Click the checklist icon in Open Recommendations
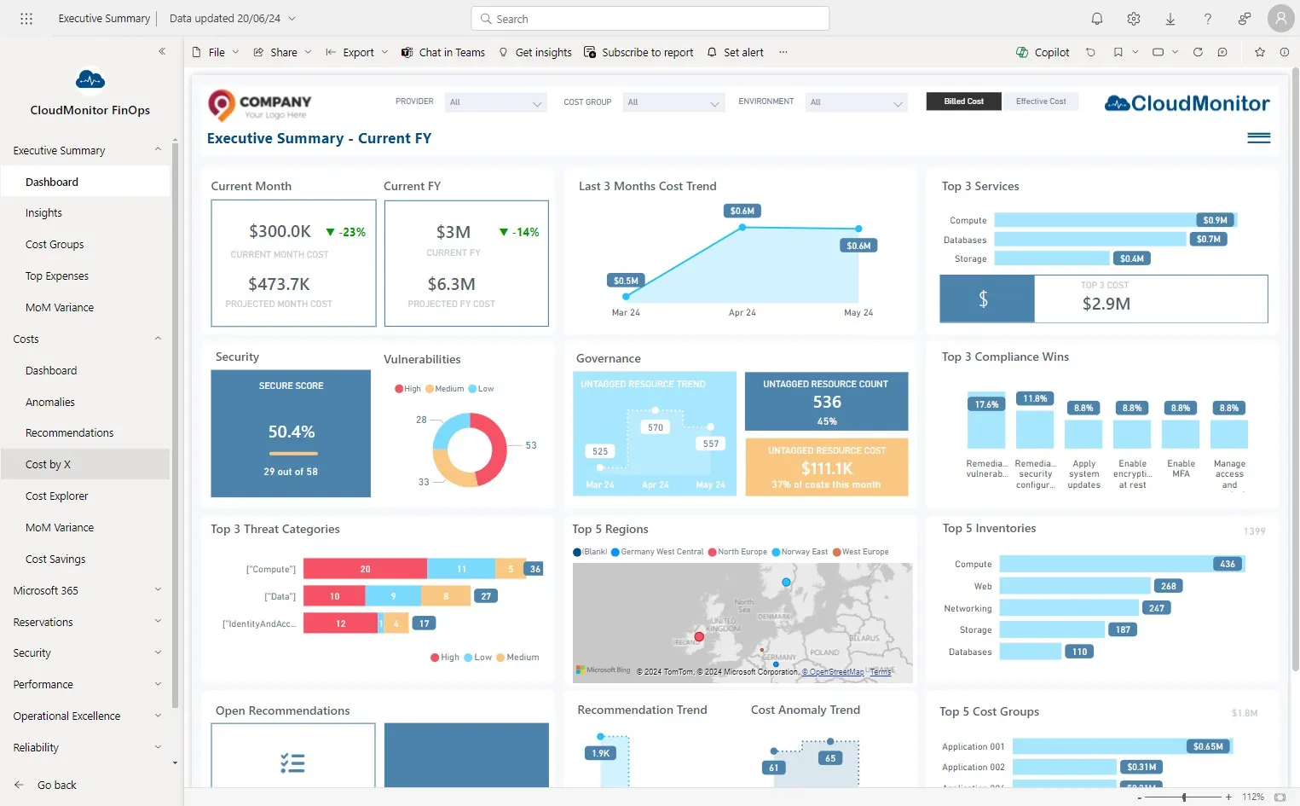Image resolution: width=1300 pixels, height=806 pixels. pos(292,763)
